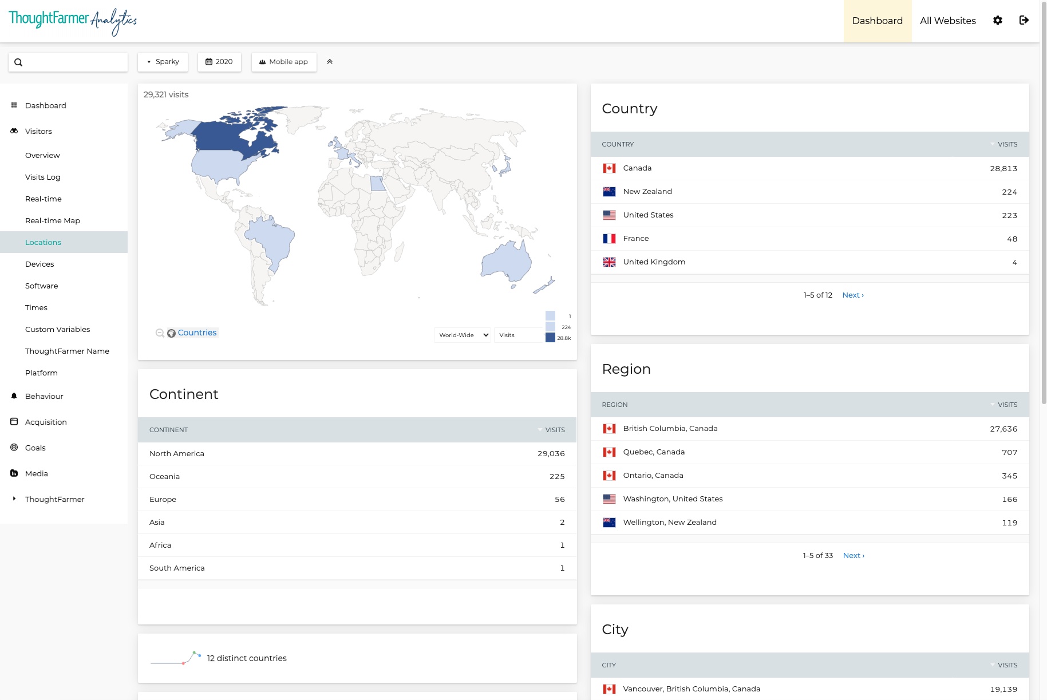The image size is (1047, 700).
Task: Click the globe icon next to Countries
Action: (171, 333)
